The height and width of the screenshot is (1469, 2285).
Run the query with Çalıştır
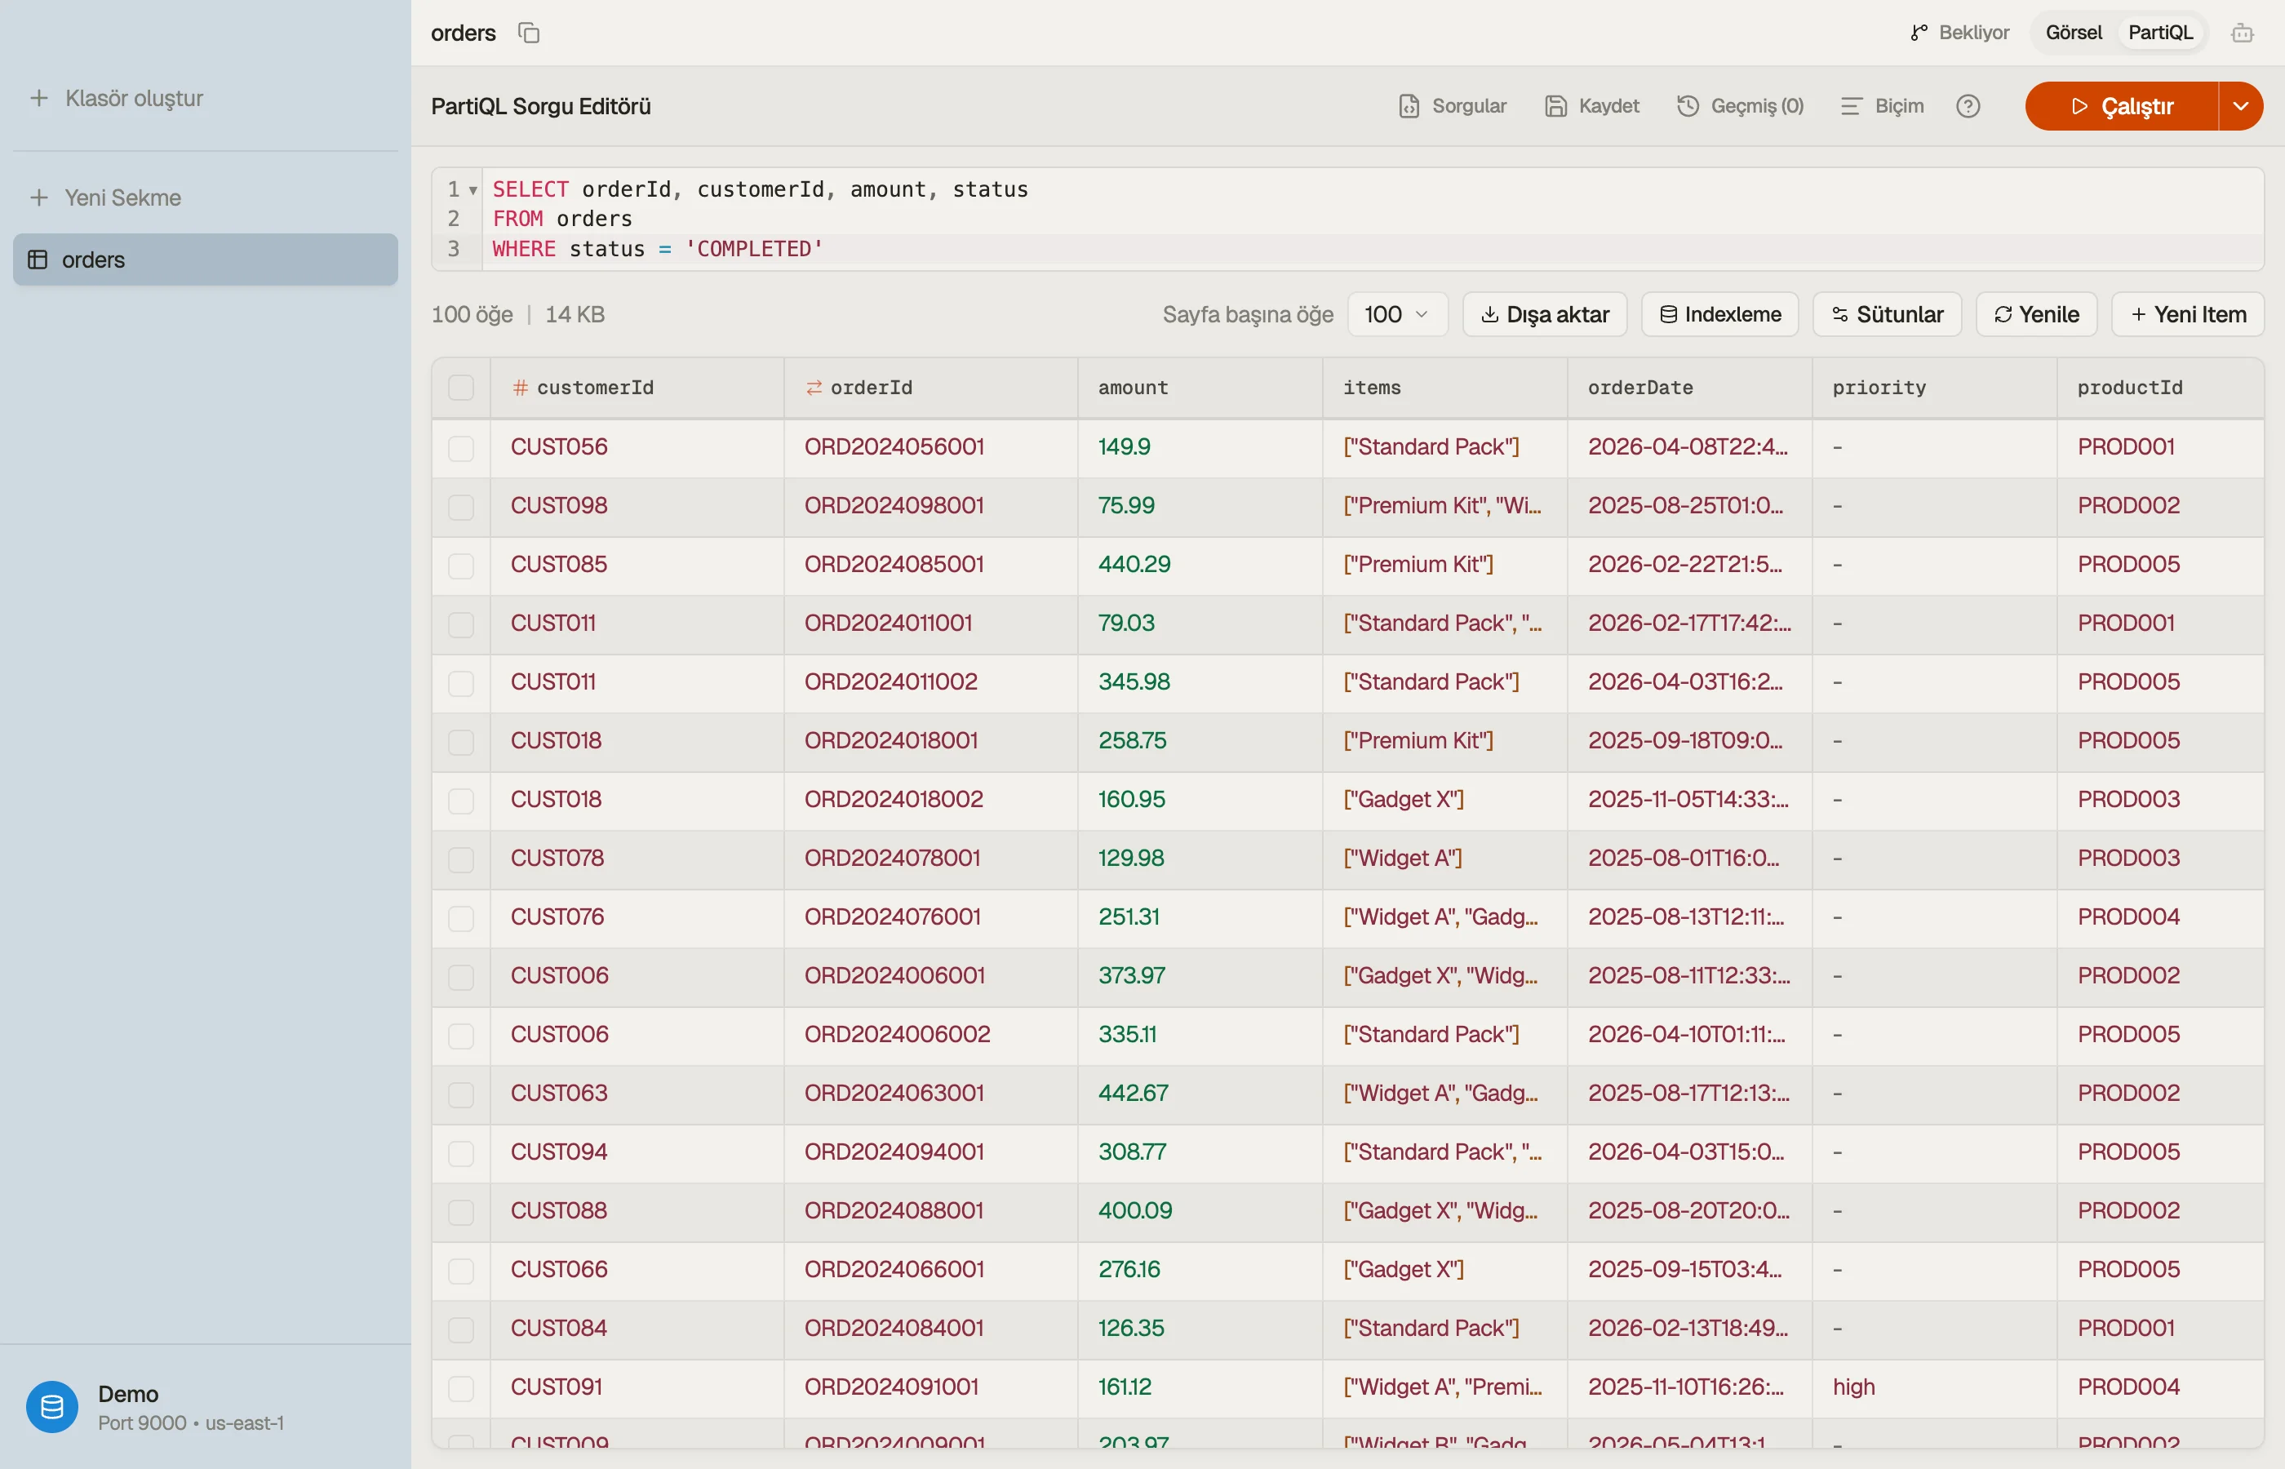[x=2122, y=106]
